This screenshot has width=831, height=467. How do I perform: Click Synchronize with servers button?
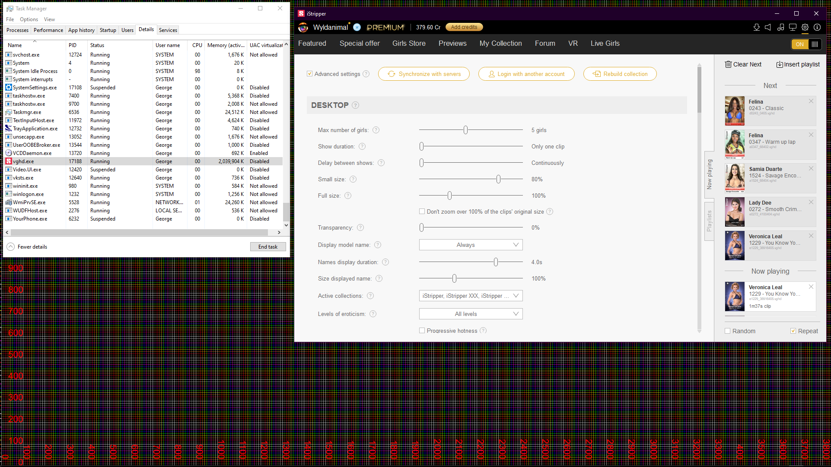(423, 74)
